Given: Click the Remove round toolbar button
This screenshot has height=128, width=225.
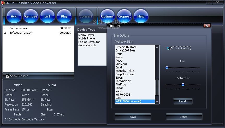Looking at the screenshot, I should [x=31, y=16].
